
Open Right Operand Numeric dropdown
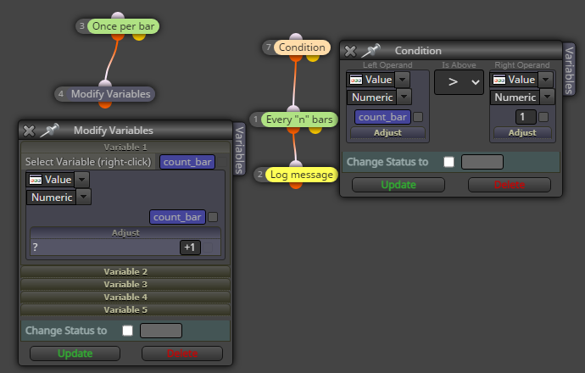pos(548,97)
